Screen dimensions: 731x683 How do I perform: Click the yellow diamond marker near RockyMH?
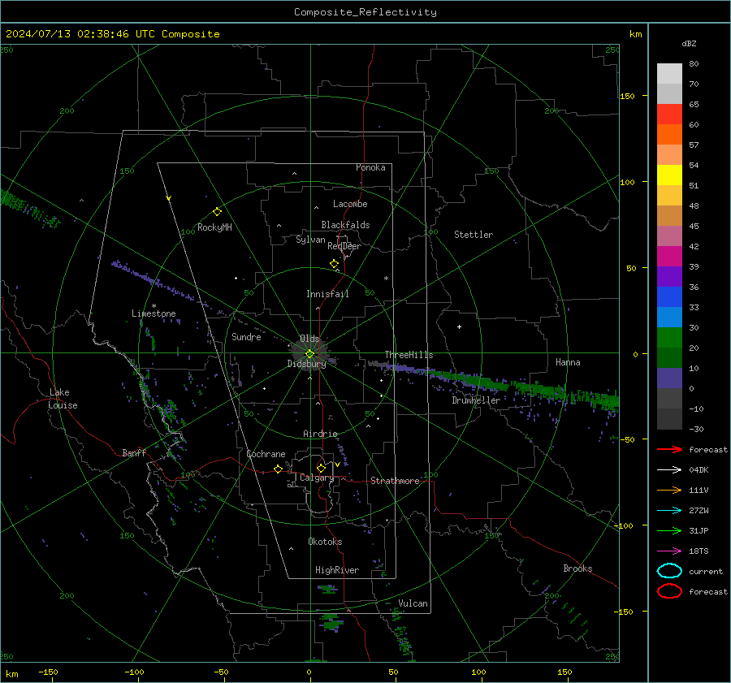click(217, 212)
